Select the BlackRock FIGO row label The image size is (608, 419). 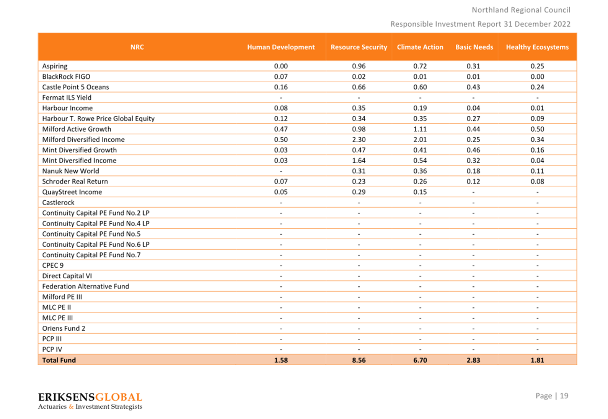click(66, 76)
